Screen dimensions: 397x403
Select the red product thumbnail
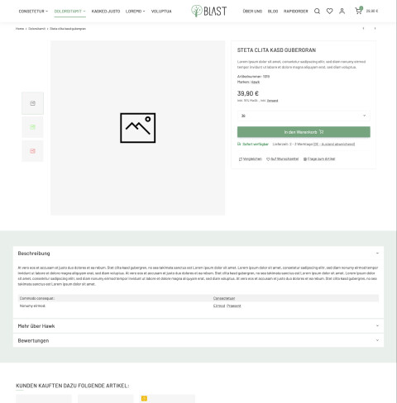32,151
